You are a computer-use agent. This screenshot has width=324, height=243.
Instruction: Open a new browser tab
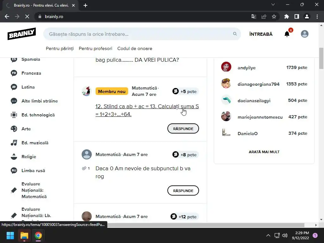pyautogui.click(x=85, y=5)
